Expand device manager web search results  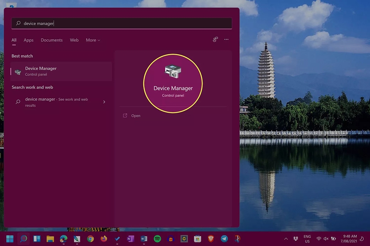[104, 102]
